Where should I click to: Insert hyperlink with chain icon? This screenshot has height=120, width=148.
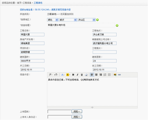point(119,75)
